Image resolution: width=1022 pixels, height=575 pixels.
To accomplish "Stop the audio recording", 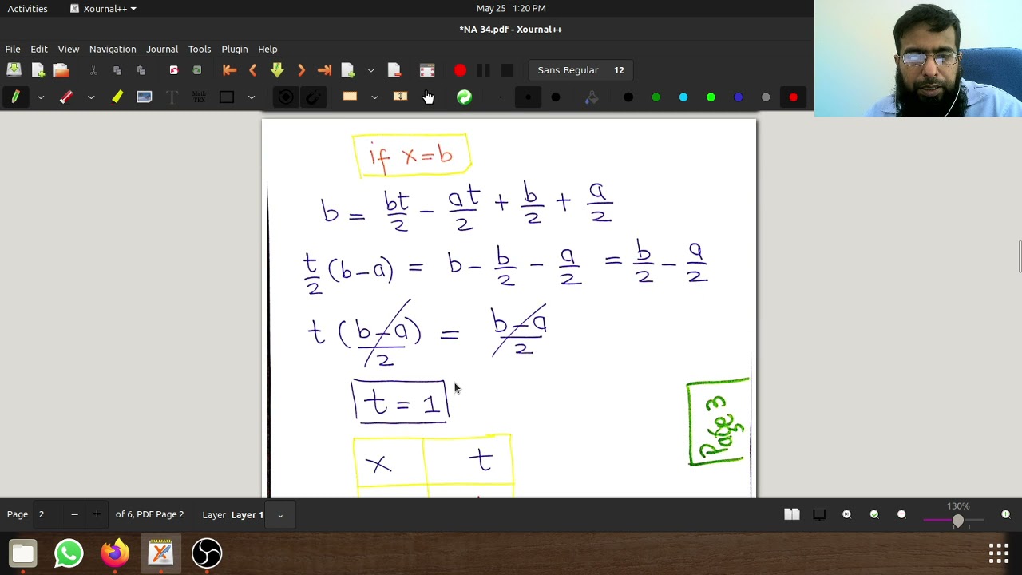I will tap(507, 70).
